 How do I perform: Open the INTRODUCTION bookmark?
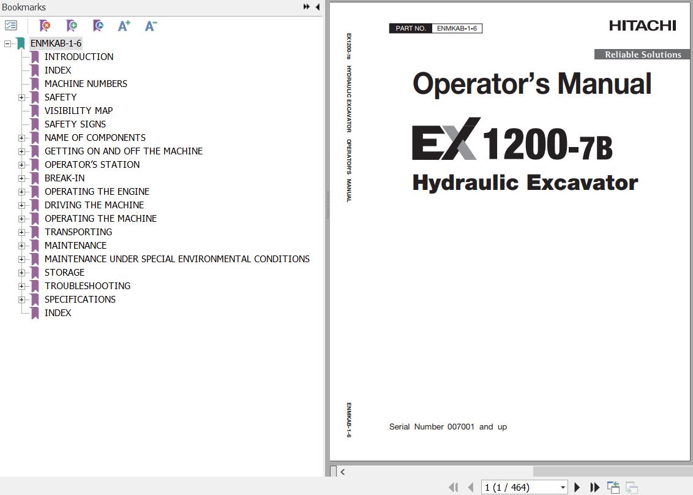point(79,56)
